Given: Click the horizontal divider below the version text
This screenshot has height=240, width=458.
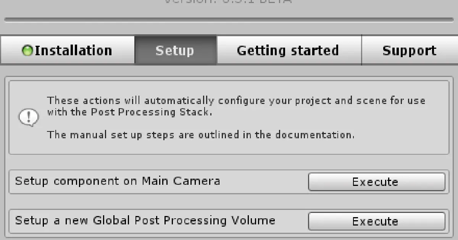Looking at the screenshot, I should 229,17.
